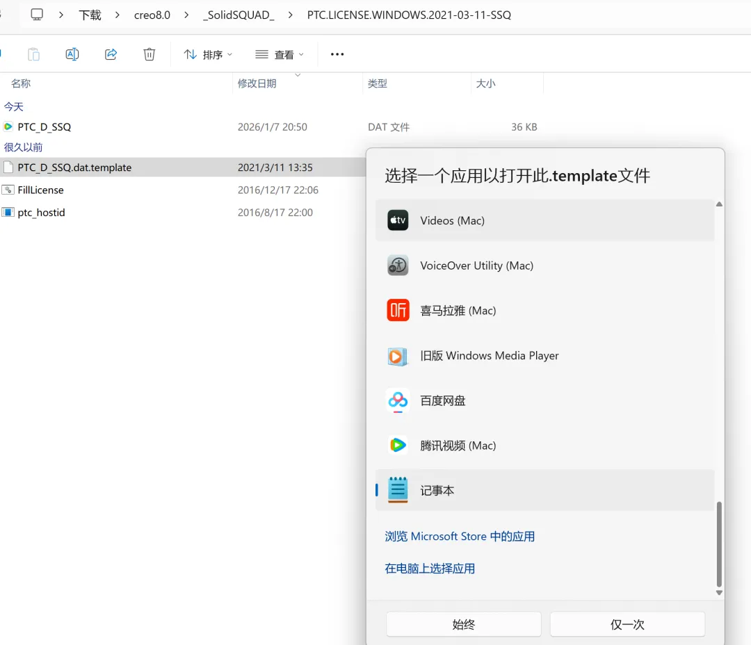Click the Windows Media Player app icon
Image resolution: width=751 pixels, height=645 pixels.
pyautogui.click(x=398, y=356)
